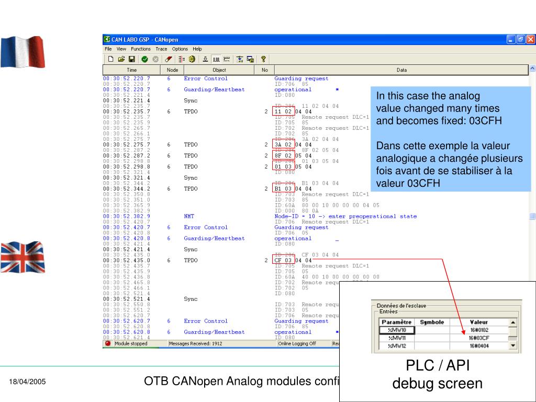Click the Data column header
The width and height of the screenshot is (536, 402).
pos(401,70)
